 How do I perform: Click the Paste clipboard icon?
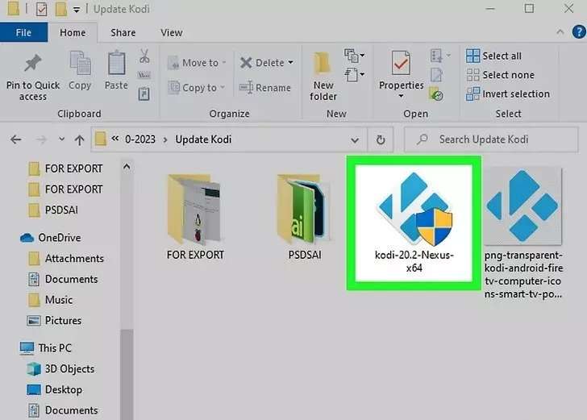116,63
